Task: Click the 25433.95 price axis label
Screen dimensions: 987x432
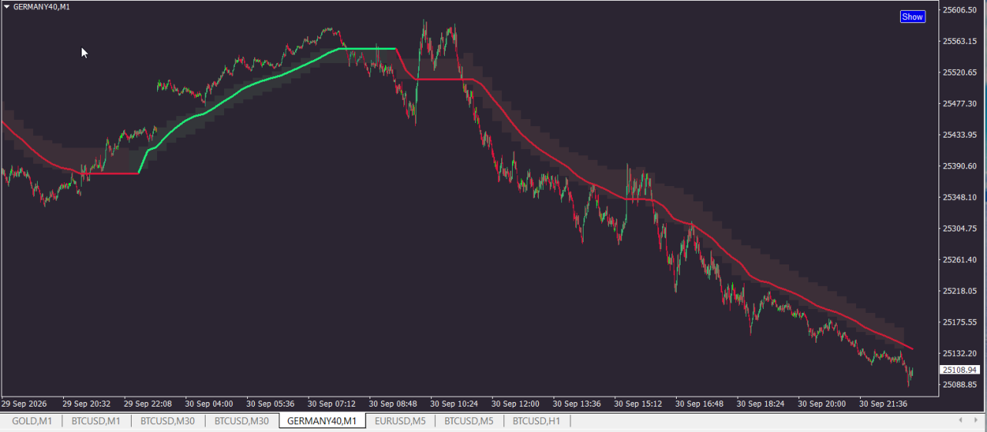Action: click(x=959, y=135)
